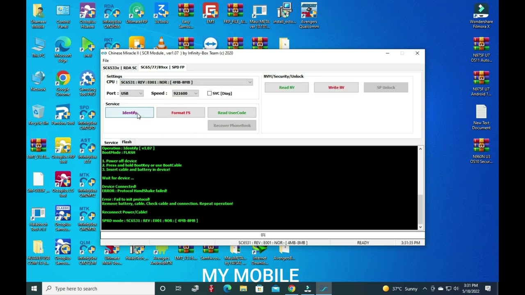Open File Explorer from the taskbar
The height and width of the screenshot is (295, 525).
pyautogui.click(x=243, y=288)
